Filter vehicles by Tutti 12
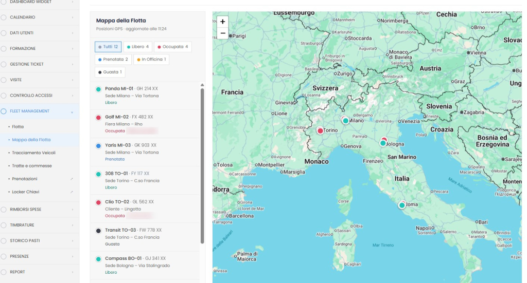 pos(108,47)
